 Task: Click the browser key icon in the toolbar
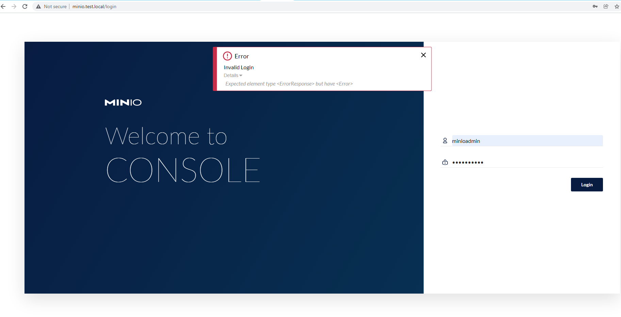pyautogui.click(x=595, y=6)
